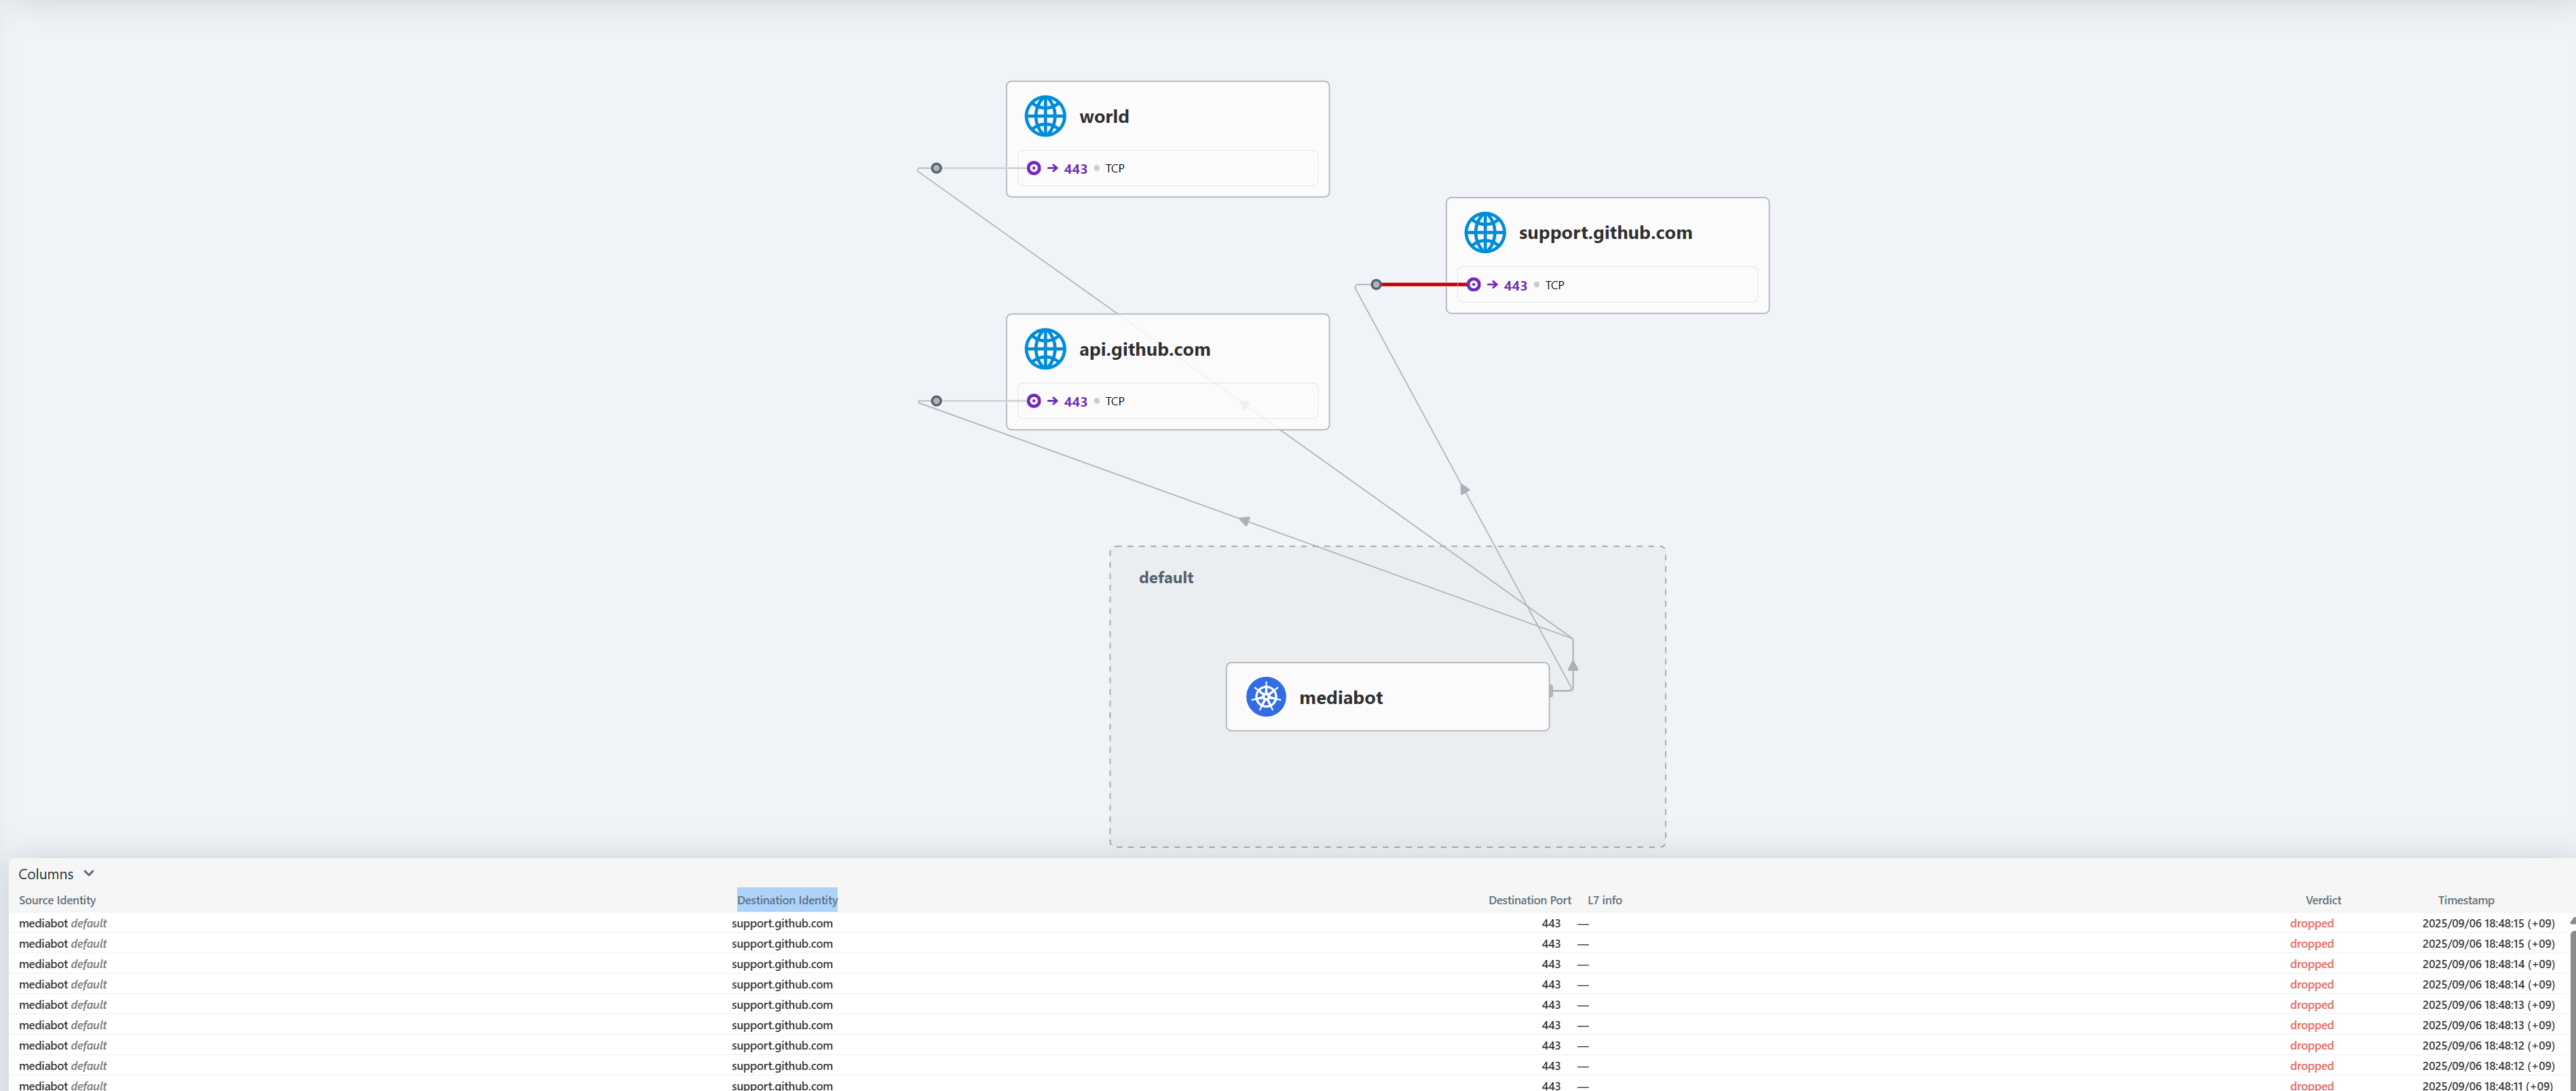Click the connector dot left of world card
Screen dimensions: 2576x1091
click(x=936, y=168)
